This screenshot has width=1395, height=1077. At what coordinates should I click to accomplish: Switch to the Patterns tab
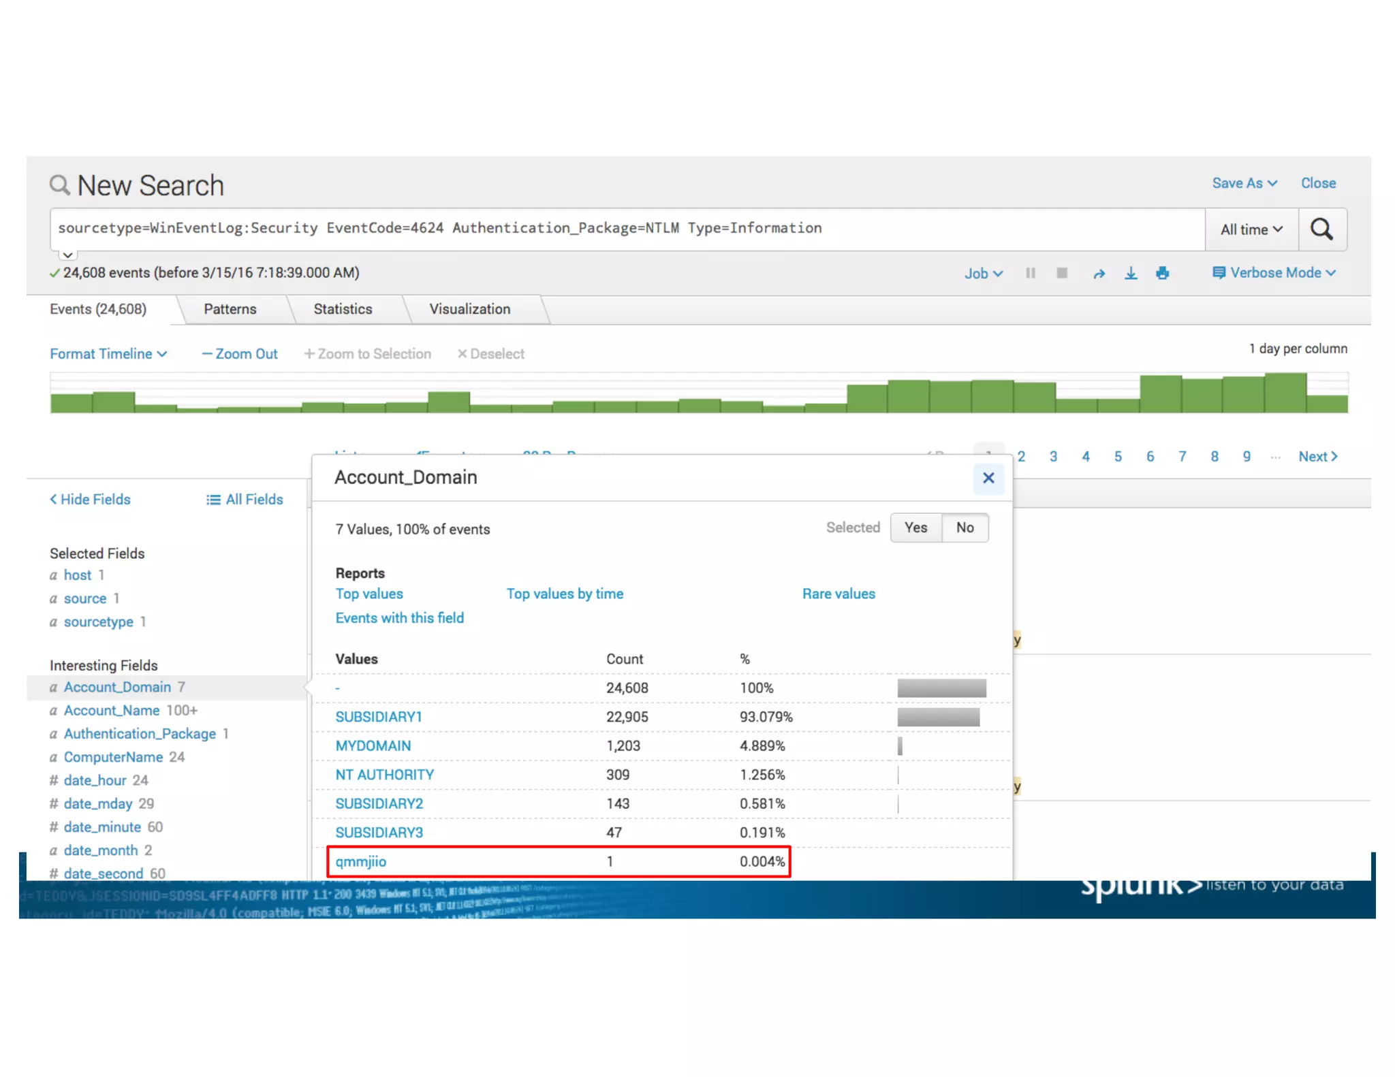click(230, 309)
